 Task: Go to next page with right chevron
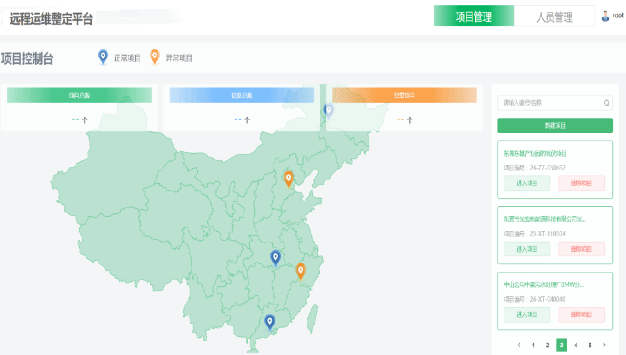coord(603,344)
